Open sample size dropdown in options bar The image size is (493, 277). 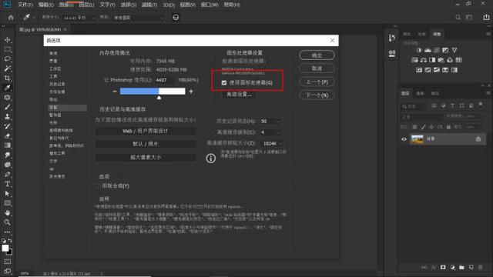click(x=79, y=18)
